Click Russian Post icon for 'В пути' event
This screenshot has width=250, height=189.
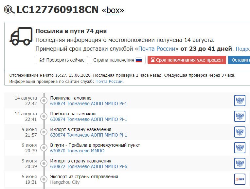[240, 148]
